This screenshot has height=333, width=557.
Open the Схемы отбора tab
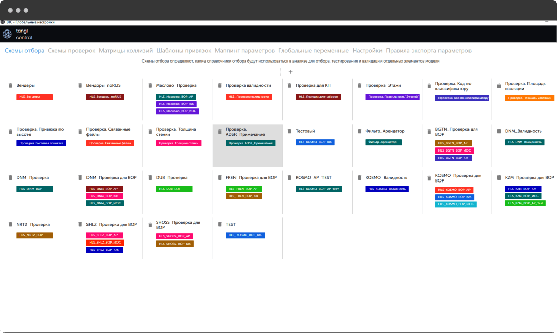click(x=24, y=51)
